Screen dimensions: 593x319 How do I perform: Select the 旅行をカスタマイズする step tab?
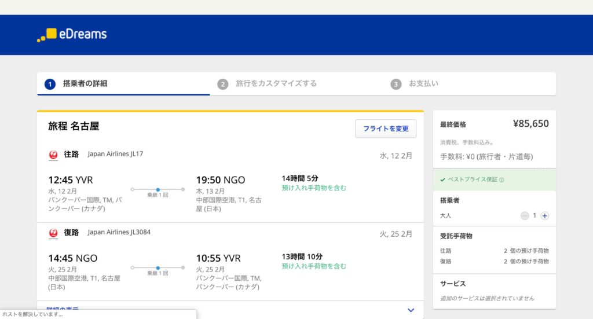[x=276, y=83]
